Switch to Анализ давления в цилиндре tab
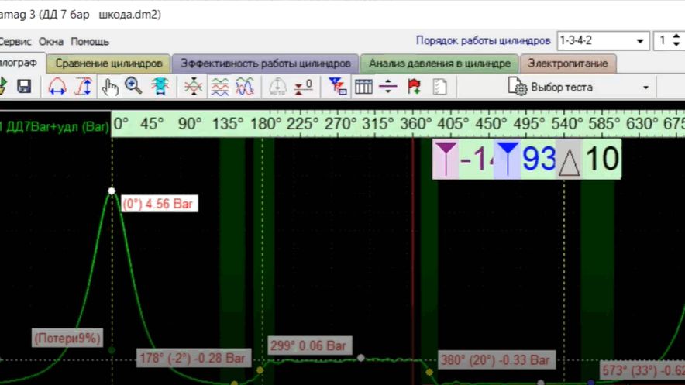 439,64
